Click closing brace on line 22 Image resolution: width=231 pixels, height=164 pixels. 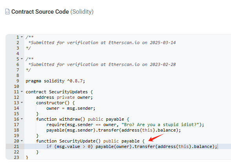[37, 152]
